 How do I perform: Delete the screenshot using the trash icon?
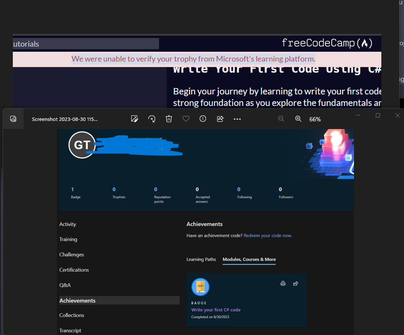coord(169,119)
